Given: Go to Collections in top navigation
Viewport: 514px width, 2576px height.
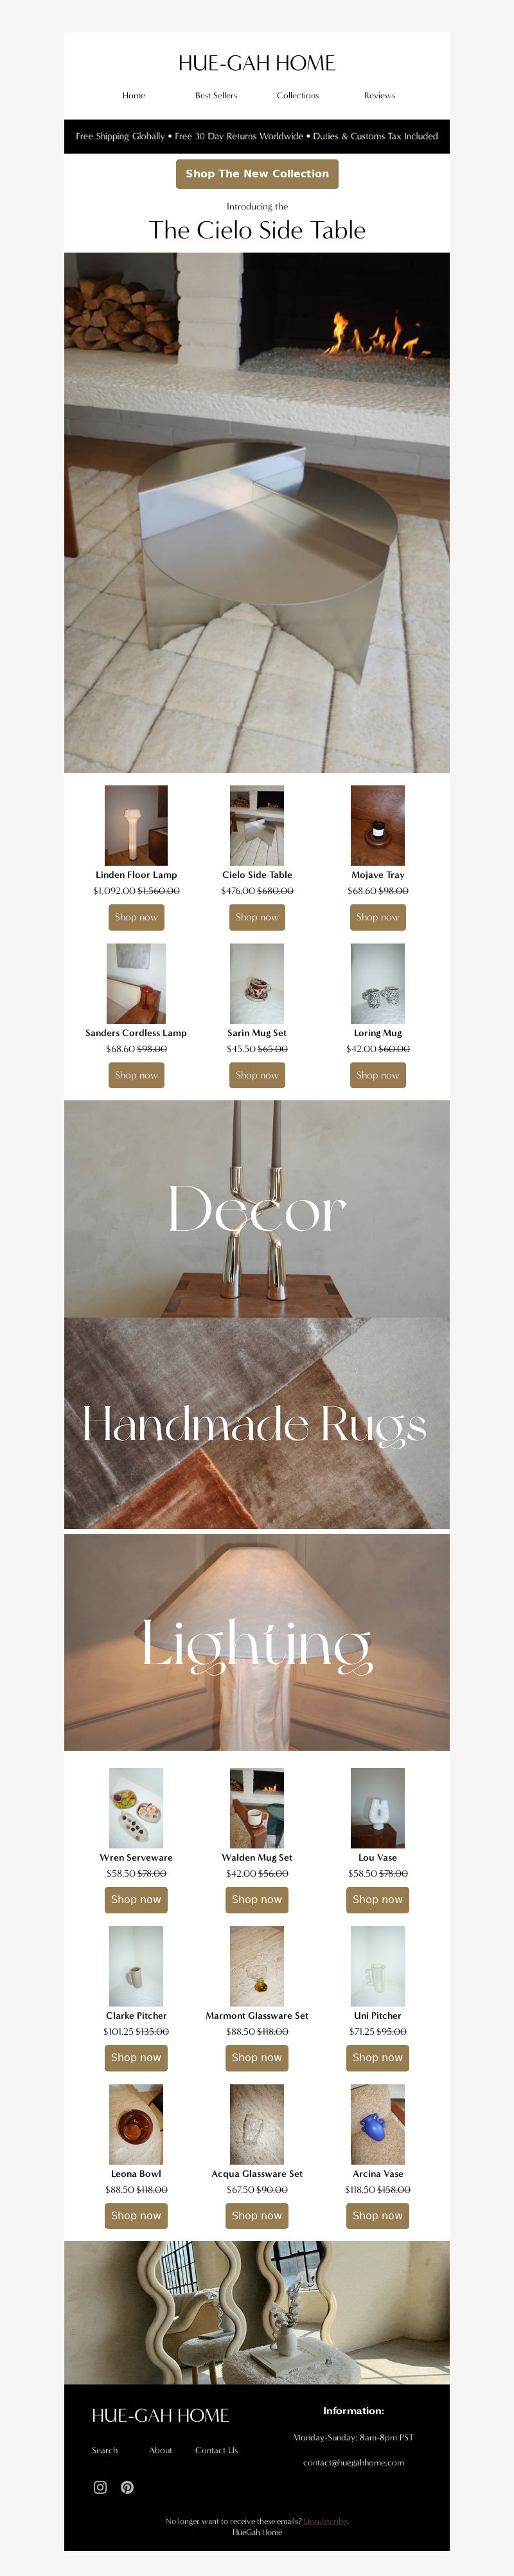Looking at the screenshot, I should [x=297, y=95].
